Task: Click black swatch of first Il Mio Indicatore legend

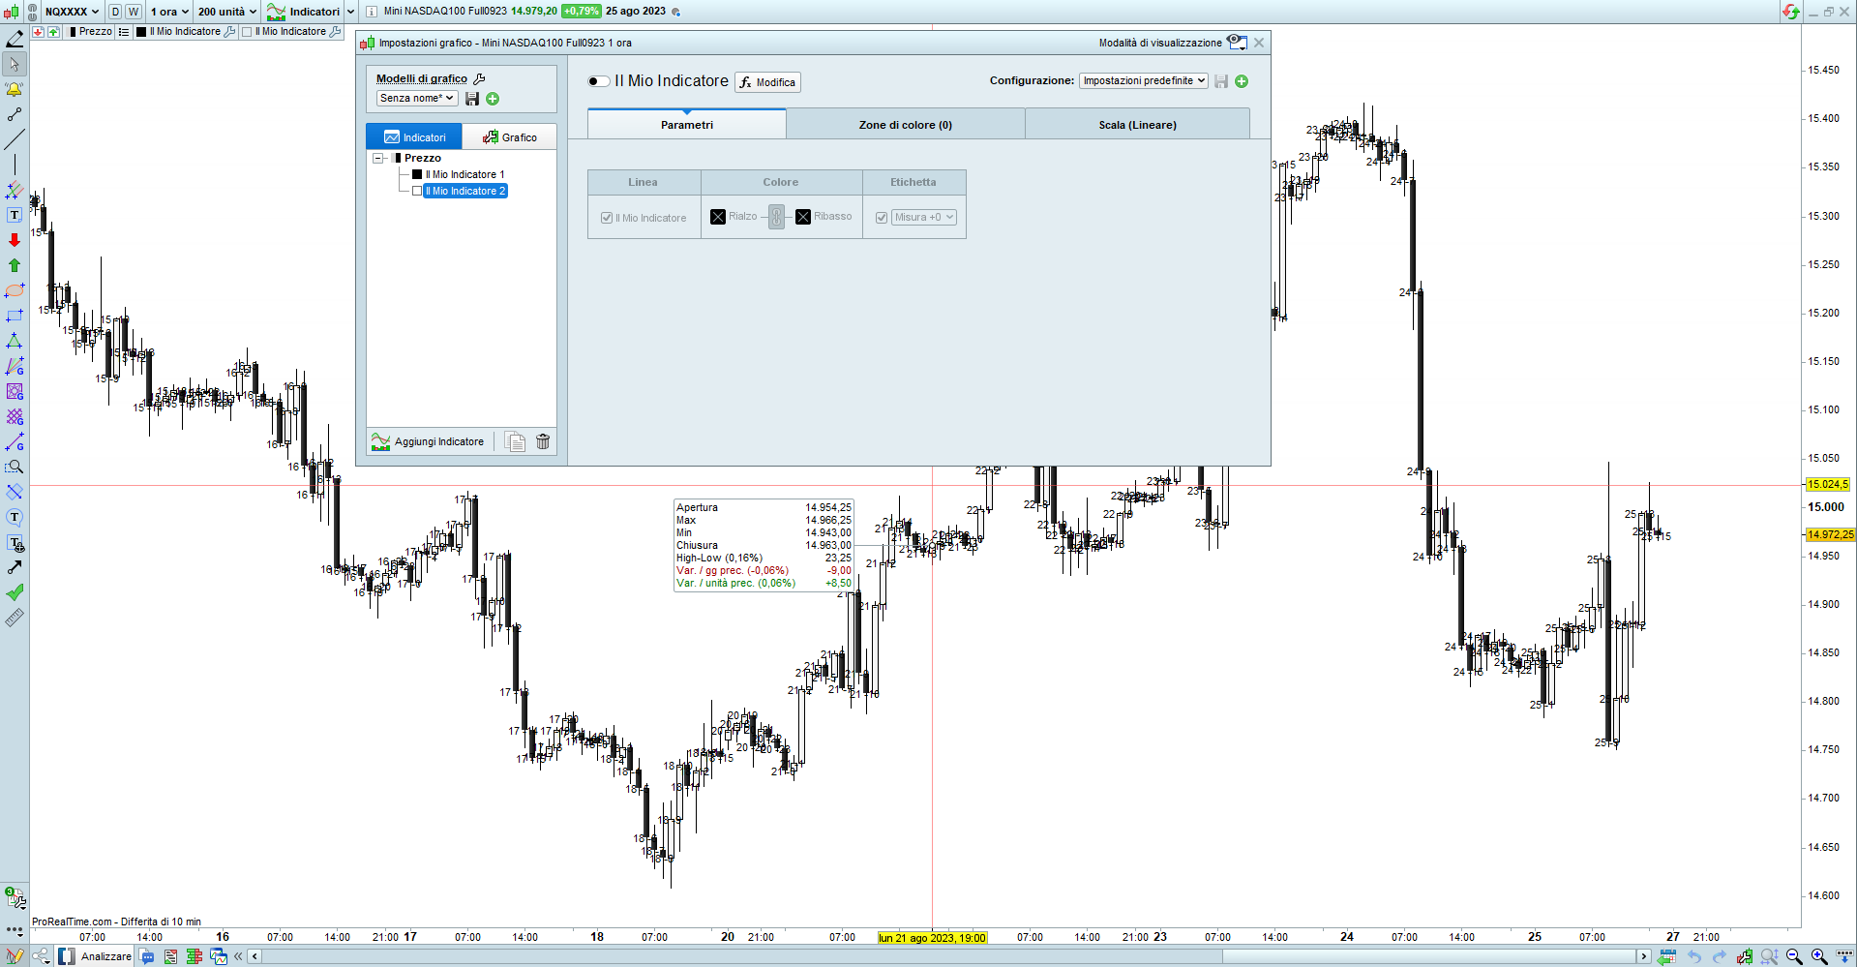Action: (x=141, y=32)
